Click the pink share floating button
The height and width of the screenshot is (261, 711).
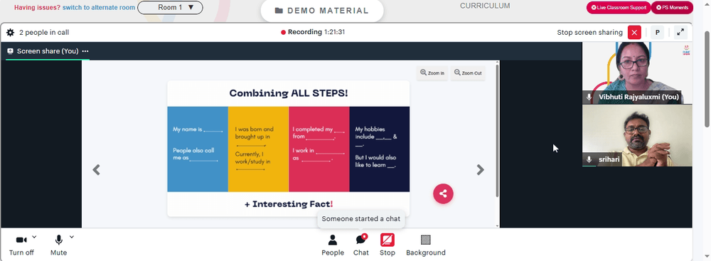click(x=443, y=194)
